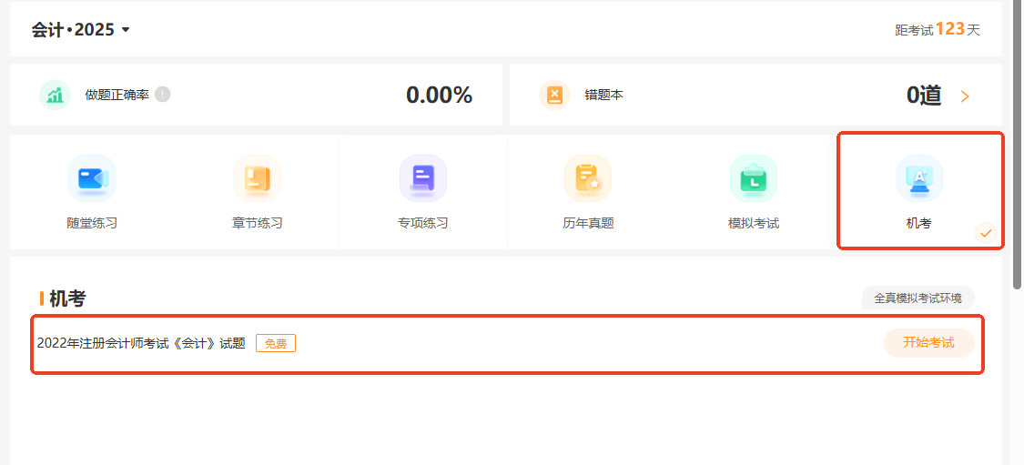This screenshot has width=1024, height=465.
Task: Click the info icon beside 做题正确率
Action: coord(163,95)
